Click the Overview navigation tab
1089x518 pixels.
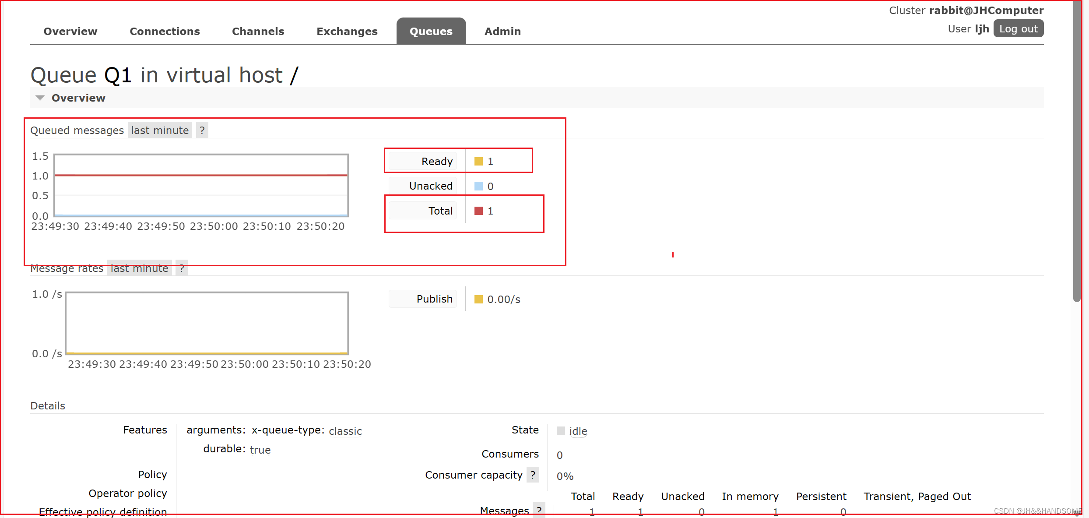coord(70,31)
